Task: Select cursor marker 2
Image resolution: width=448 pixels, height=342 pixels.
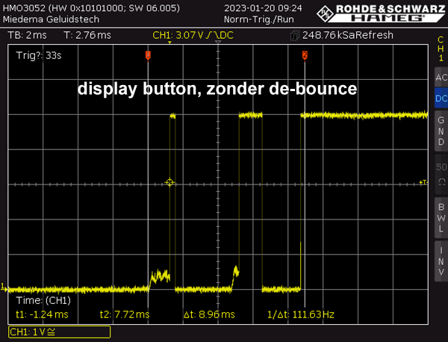Action: tap(305, 55)
